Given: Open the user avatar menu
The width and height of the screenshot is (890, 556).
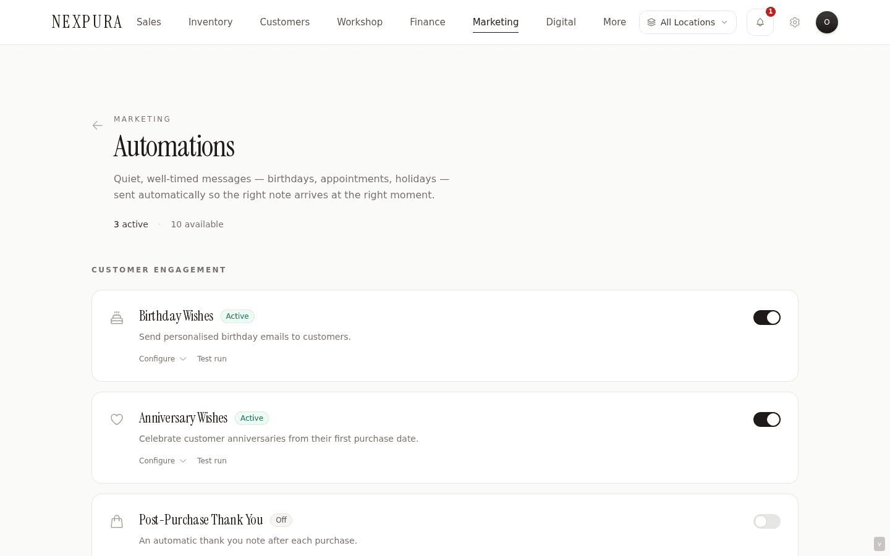Looking at the screenshot, I should (827, 22).
